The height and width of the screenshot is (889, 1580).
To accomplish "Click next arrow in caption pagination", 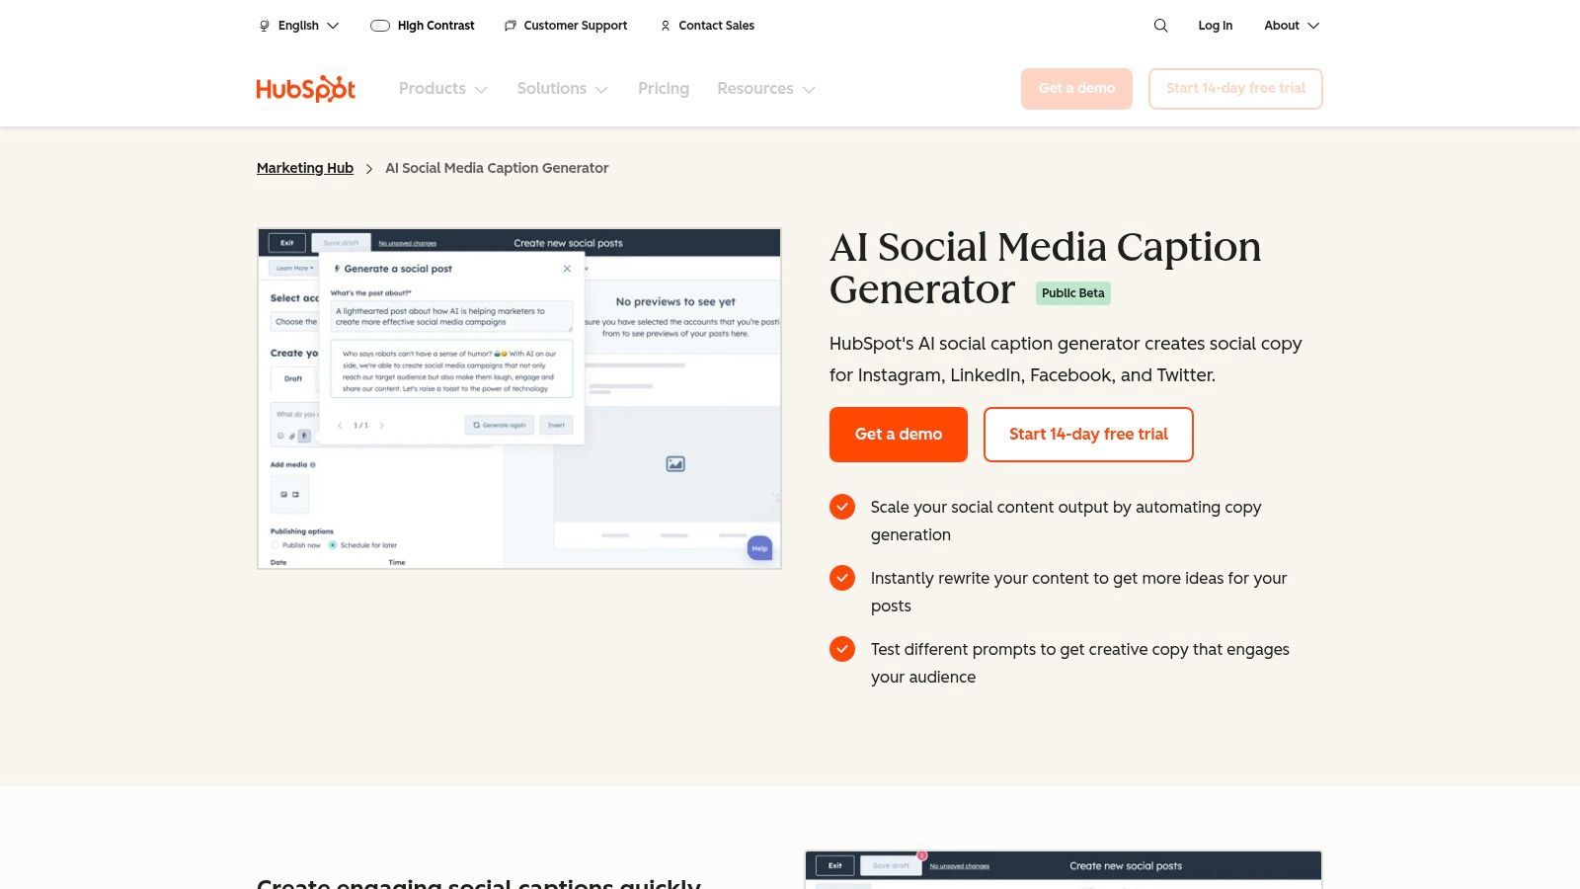I will (x=382, y=426).
